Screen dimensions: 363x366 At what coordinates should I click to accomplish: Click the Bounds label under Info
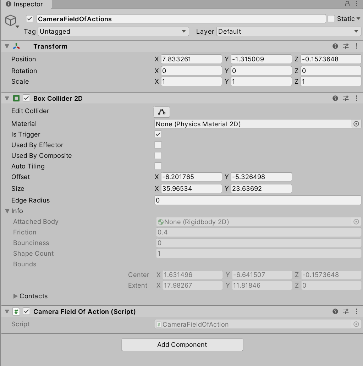[24, 264]
